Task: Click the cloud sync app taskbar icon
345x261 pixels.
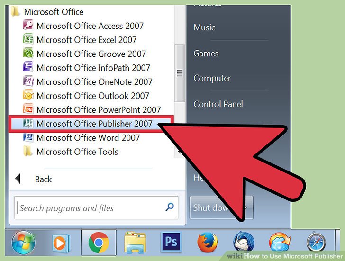Action: click(280, 242)
